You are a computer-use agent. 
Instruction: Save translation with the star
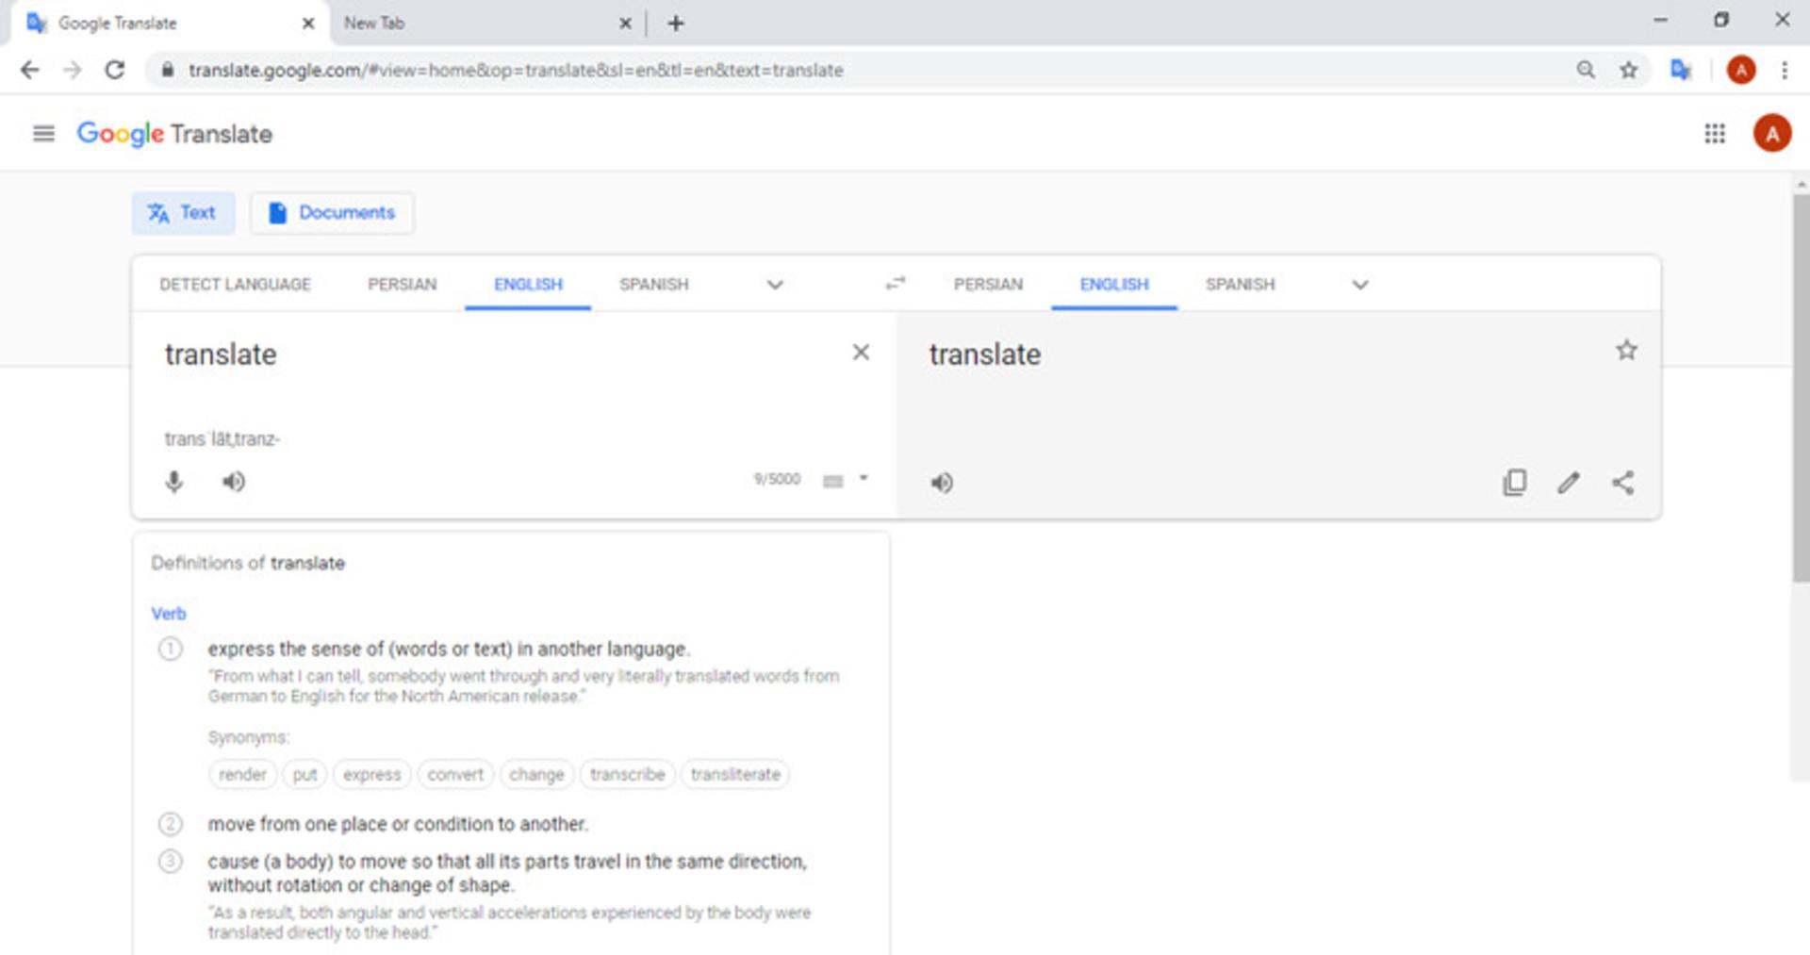tap(1626, 351)
